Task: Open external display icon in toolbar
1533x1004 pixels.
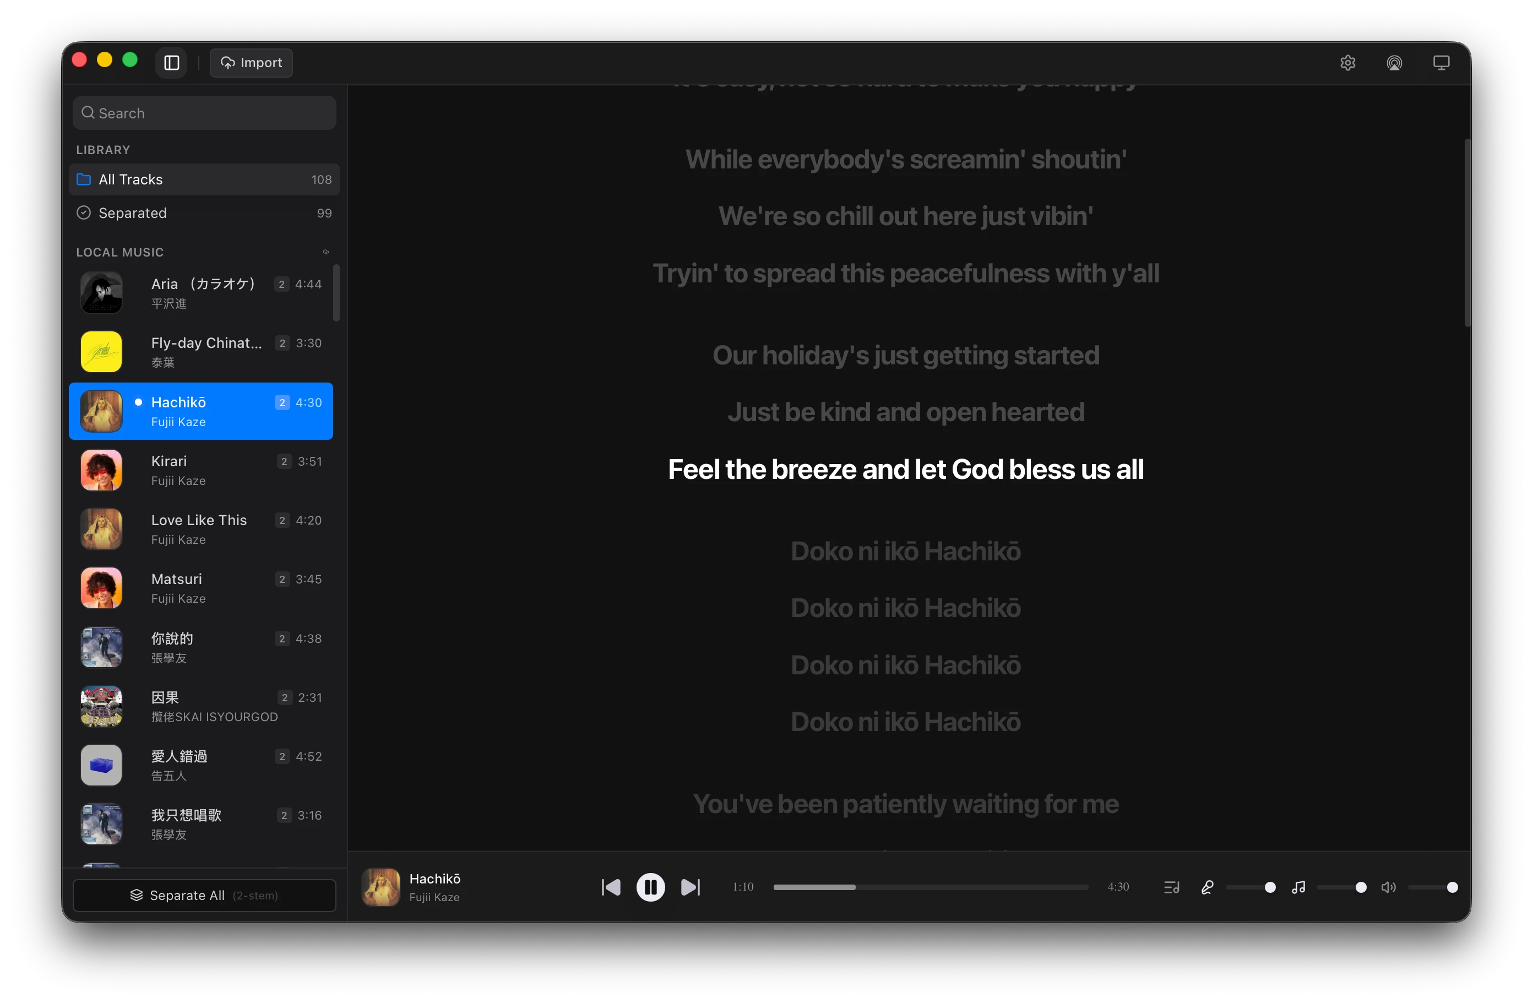Action: coord(1441,62)
